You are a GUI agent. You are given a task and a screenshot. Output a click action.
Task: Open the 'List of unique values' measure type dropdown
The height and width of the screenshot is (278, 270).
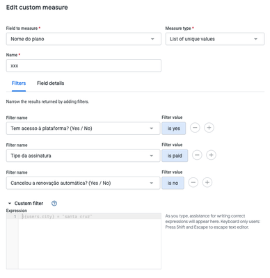(x=215, y=39)
